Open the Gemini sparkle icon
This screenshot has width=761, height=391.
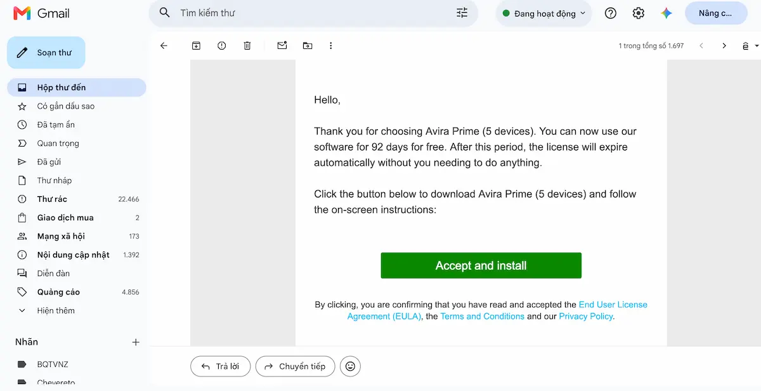coord(666,13)
